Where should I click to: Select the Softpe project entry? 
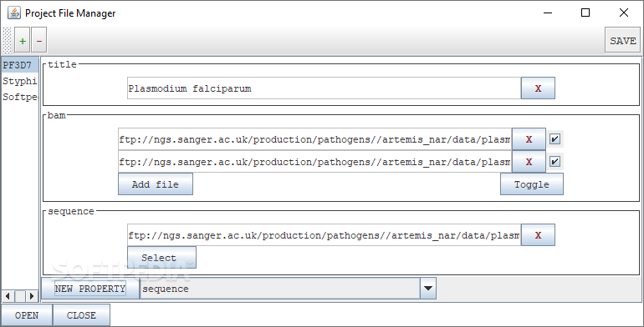point(20,97)
